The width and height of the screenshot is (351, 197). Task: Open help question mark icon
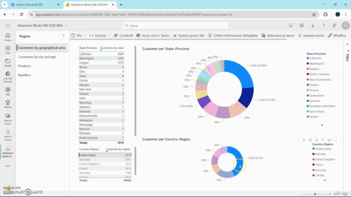(x=324, y=26)
